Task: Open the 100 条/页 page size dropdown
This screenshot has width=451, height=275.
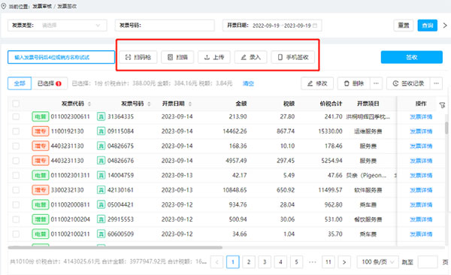Action: click(377, 262)
